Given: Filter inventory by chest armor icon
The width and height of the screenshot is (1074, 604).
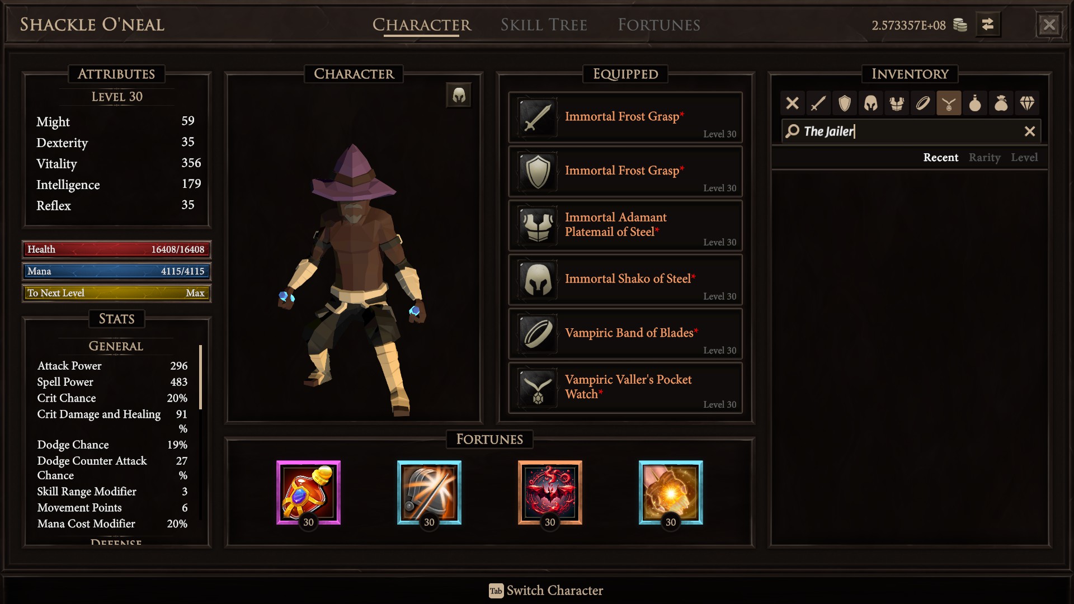Looking at the screenshot, I should [x=897, y=103].
